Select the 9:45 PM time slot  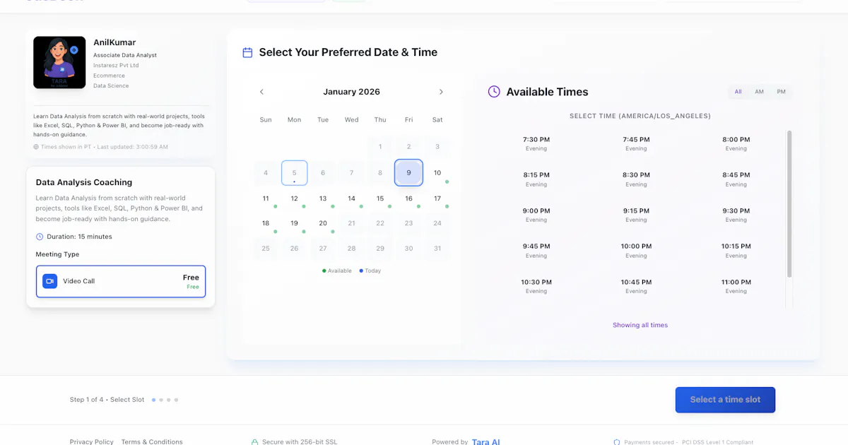[536, 251]
